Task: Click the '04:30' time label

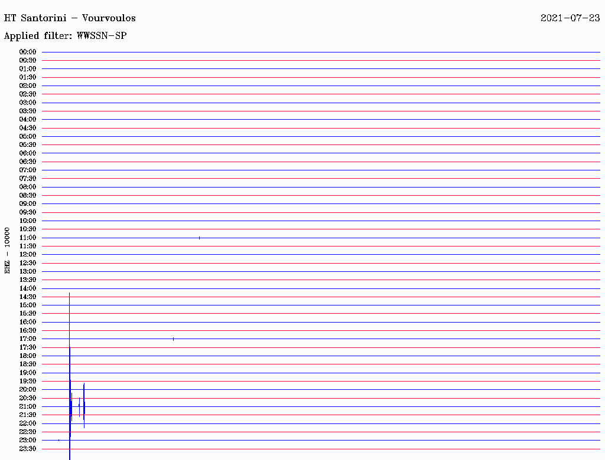Action: point(28,128)
